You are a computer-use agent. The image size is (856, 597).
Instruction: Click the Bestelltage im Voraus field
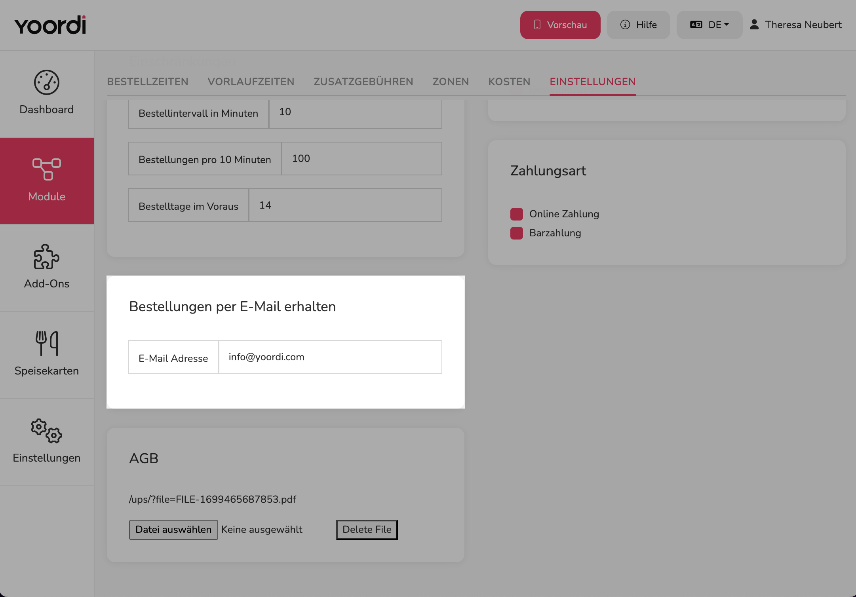[x=345, y=205]
